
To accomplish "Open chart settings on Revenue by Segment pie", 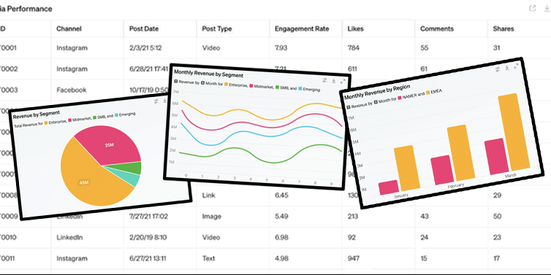I will coord(156,101).
